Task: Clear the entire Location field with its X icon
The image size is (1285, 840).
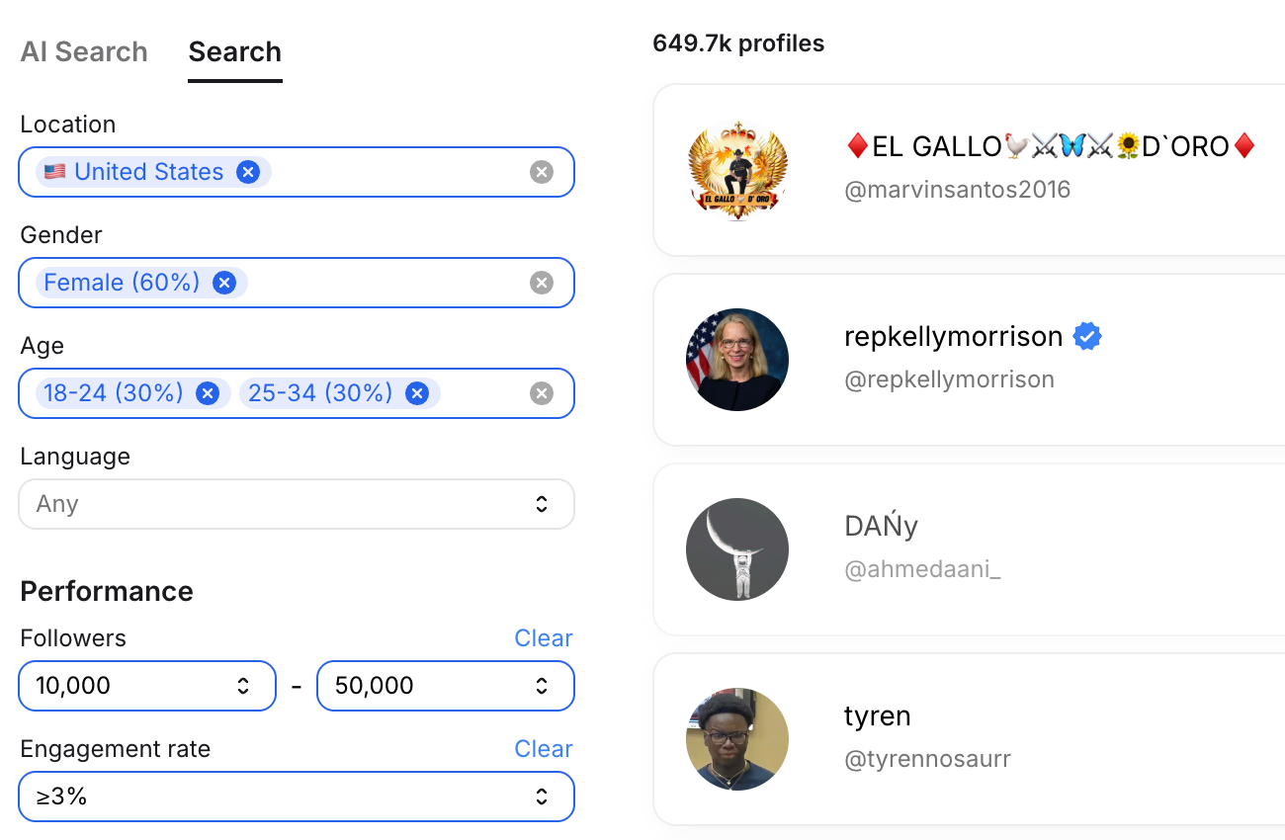Action: click(x=542, y=172)
